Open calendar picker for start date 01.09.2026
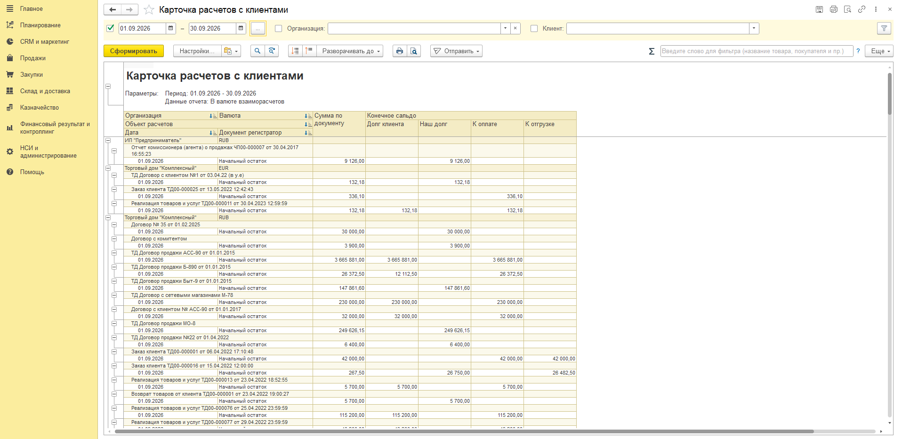The width and height of the screenshot is (902, 439). tap(171, 28)
